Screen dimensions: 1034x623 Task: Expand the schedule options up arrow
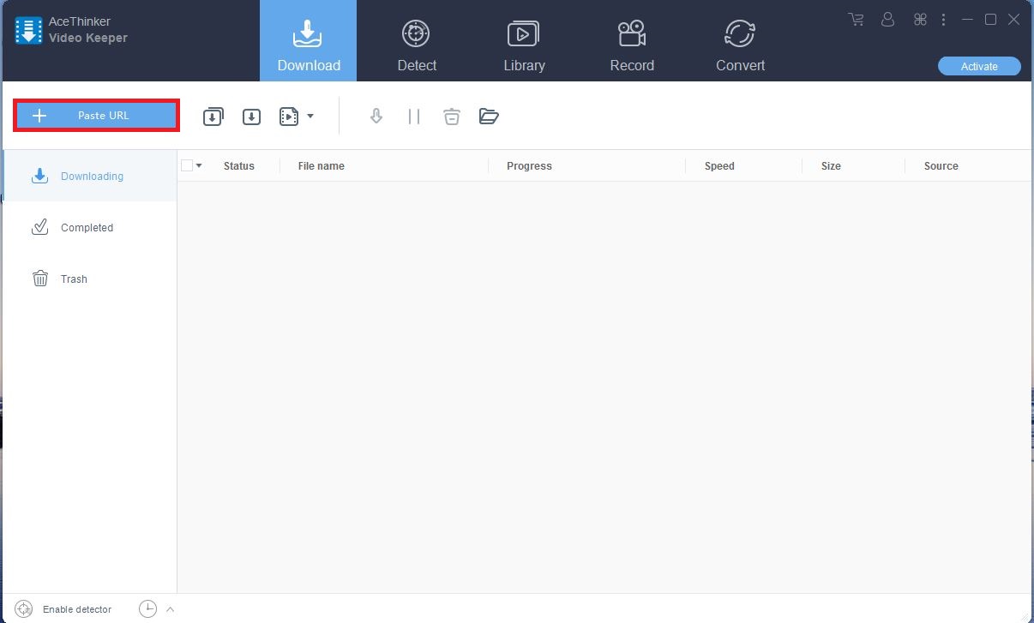coord(170,609)
